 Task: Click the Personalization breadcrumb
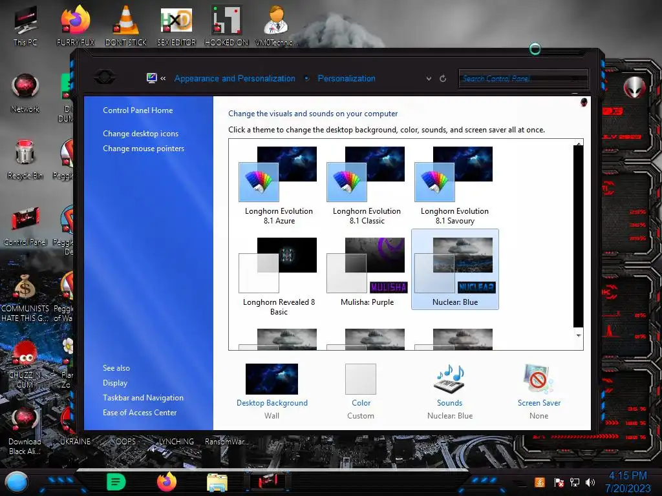coord(347,78)
